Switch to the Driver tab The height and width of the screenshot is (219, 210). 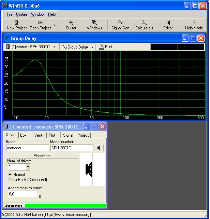pyautogui.click(x=11, y=135)
